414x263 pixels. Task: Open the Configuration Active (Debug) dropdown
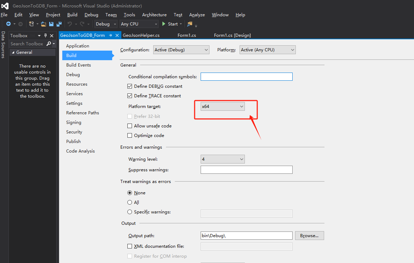coord(181,50)
